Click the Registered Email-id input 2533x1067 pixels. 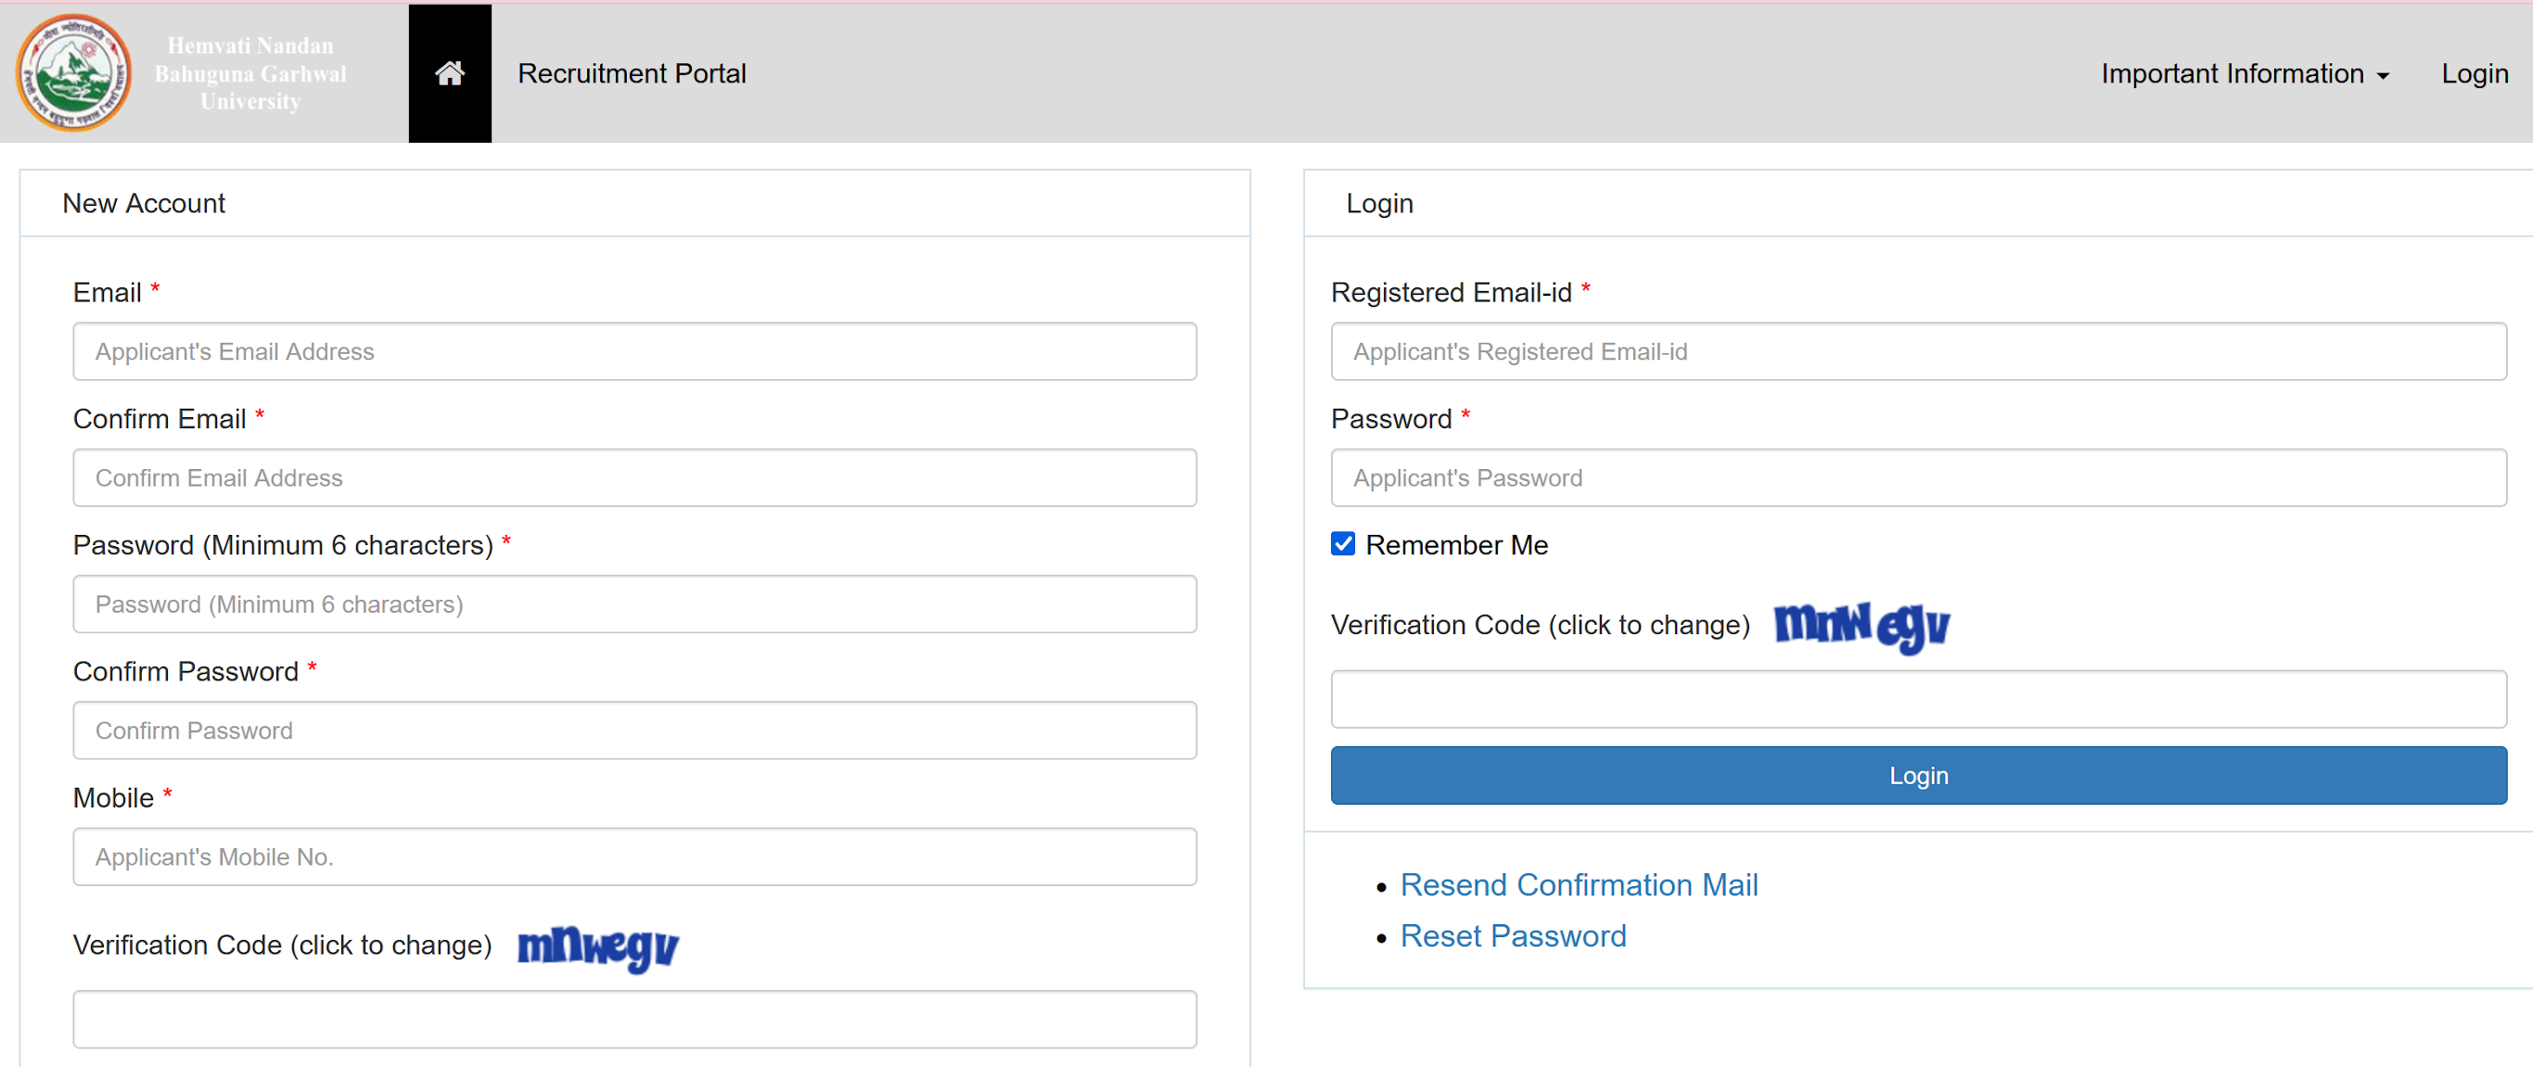click(1917, 351)
